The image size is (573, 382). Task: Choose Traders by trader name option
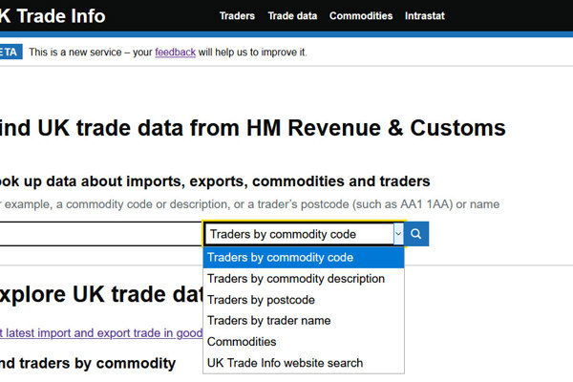point(304,321)
